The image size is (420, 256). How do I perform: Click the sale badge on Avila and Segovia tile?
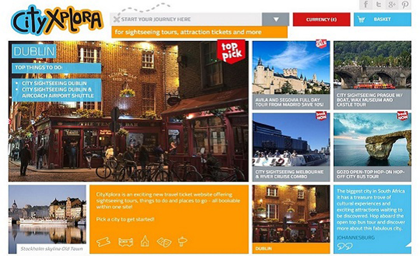pyautogui.click(x=321, y=44)
